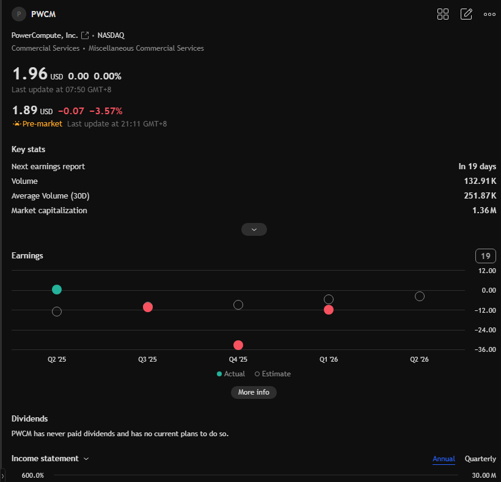The width and height of the screenshot is (501, 482).
Task: Click the NASDAQ exchange label
Action: (111, 35)
